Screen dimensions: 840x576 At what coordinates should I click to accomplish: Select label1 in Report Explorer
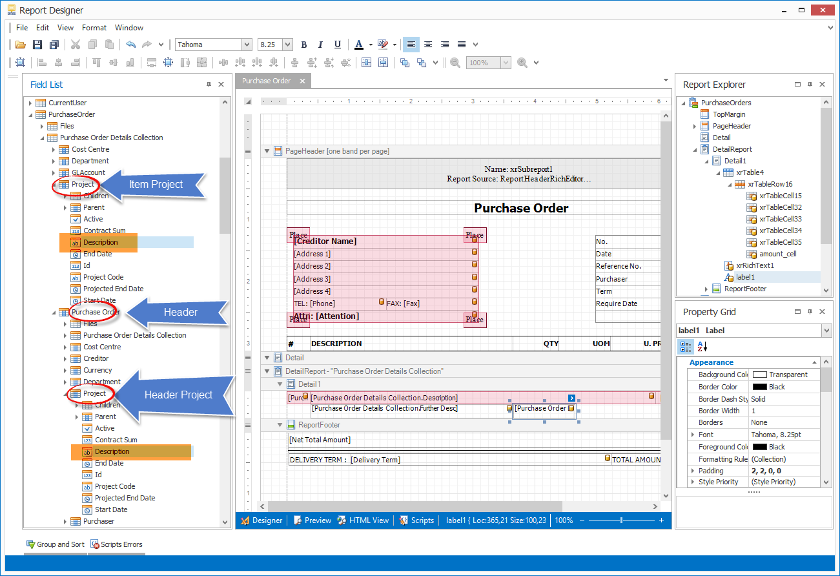(x=745, y=277)
